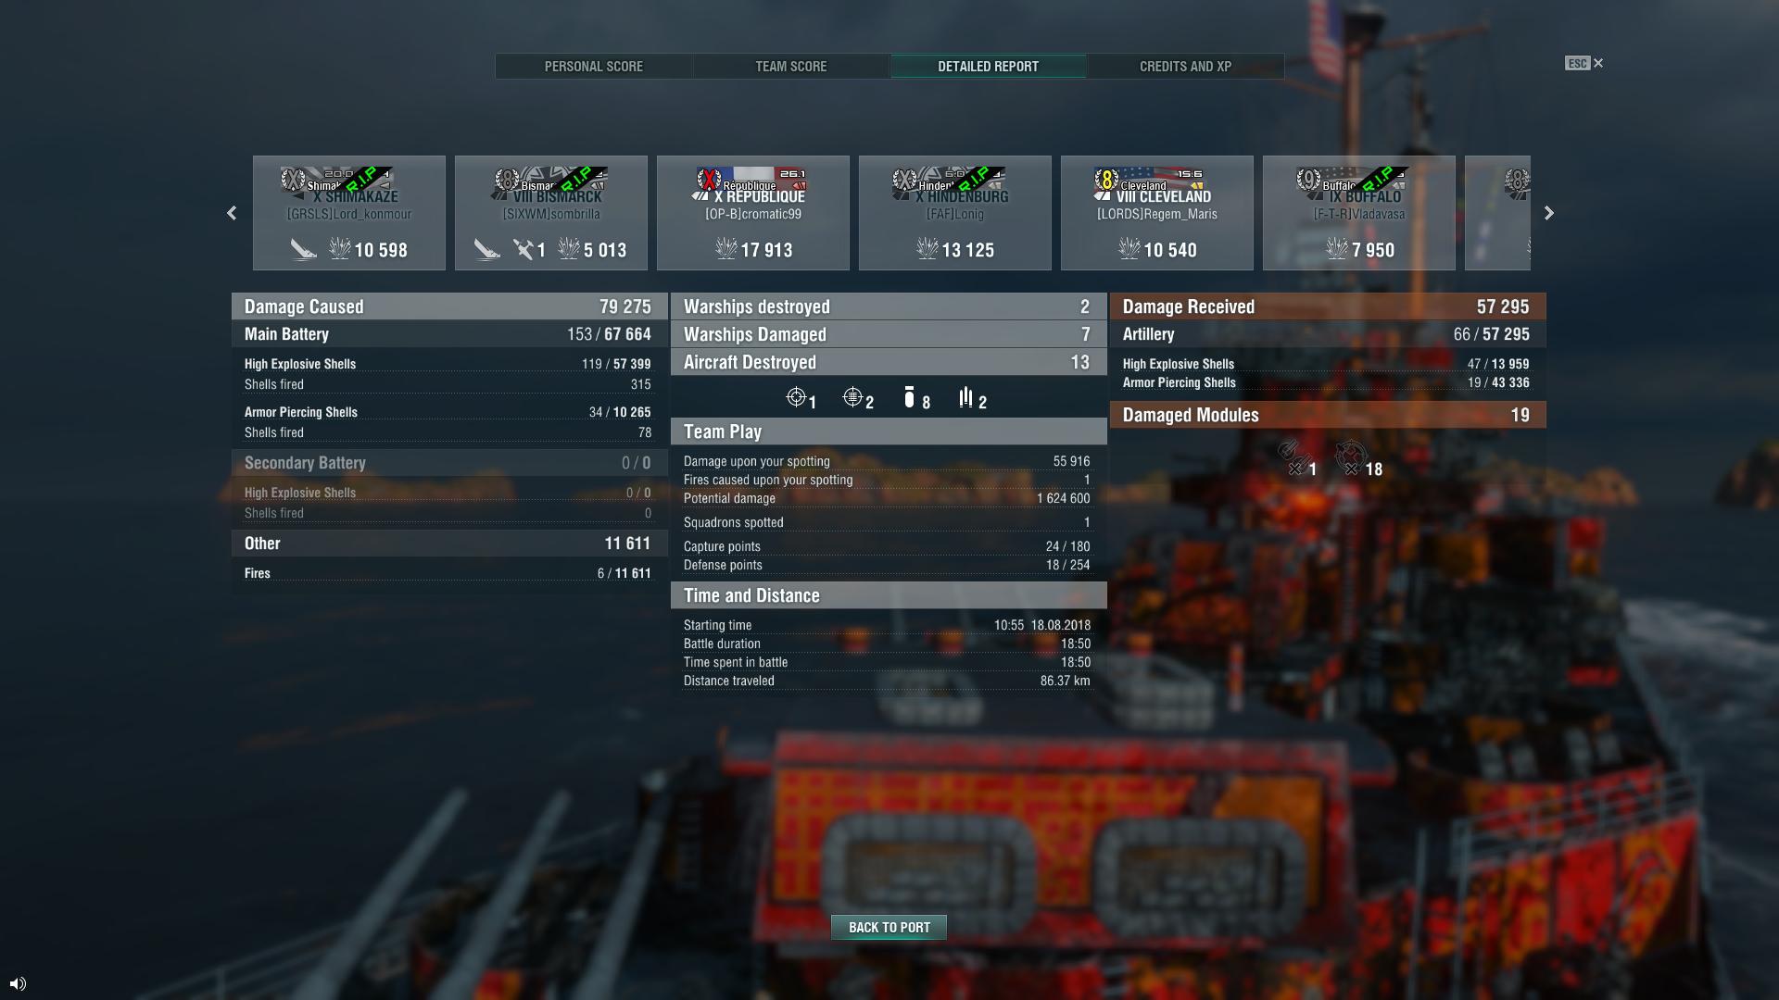This screenshot has width=1779, height=1000.
Task: Click the incapacitated module icon showing 1
Action: (x=1293, y=456)
